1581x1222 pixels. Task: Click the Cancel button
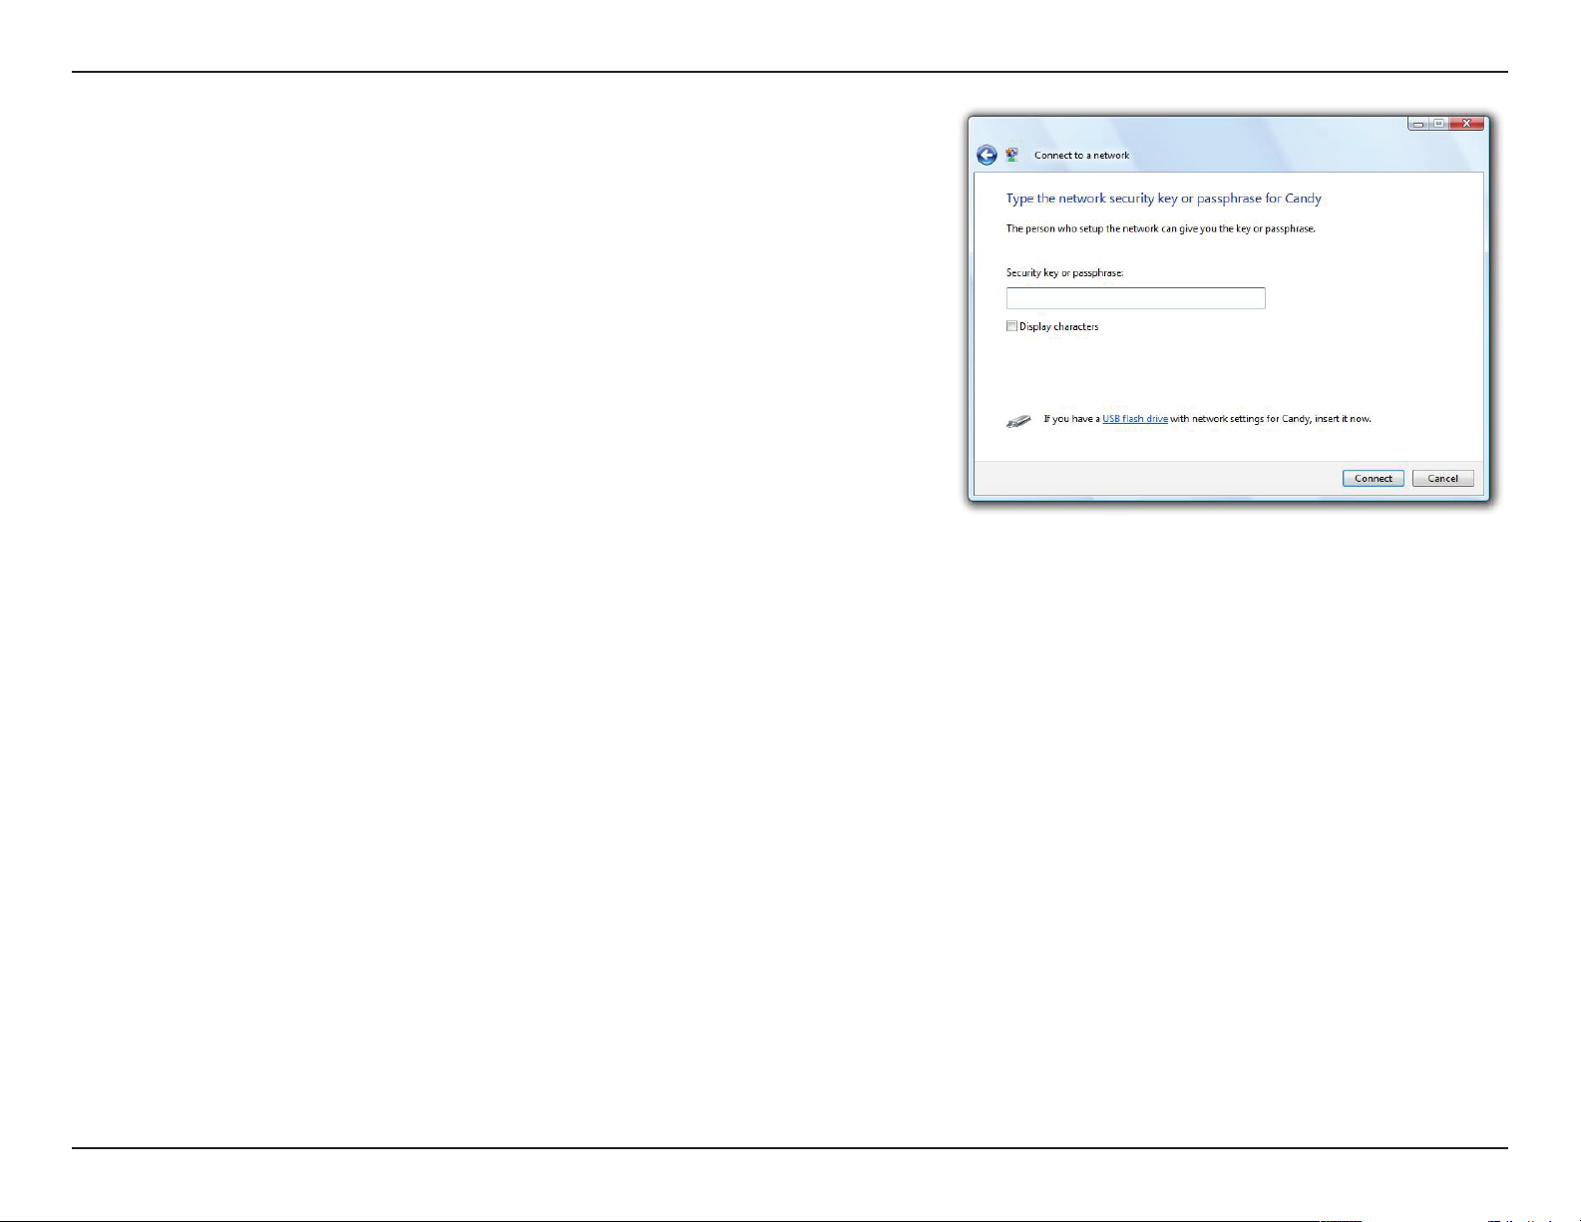[1442, 479]
